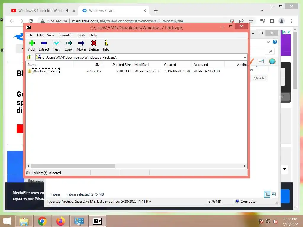Sort by the Accessed column header

click(x=208, y=65)
